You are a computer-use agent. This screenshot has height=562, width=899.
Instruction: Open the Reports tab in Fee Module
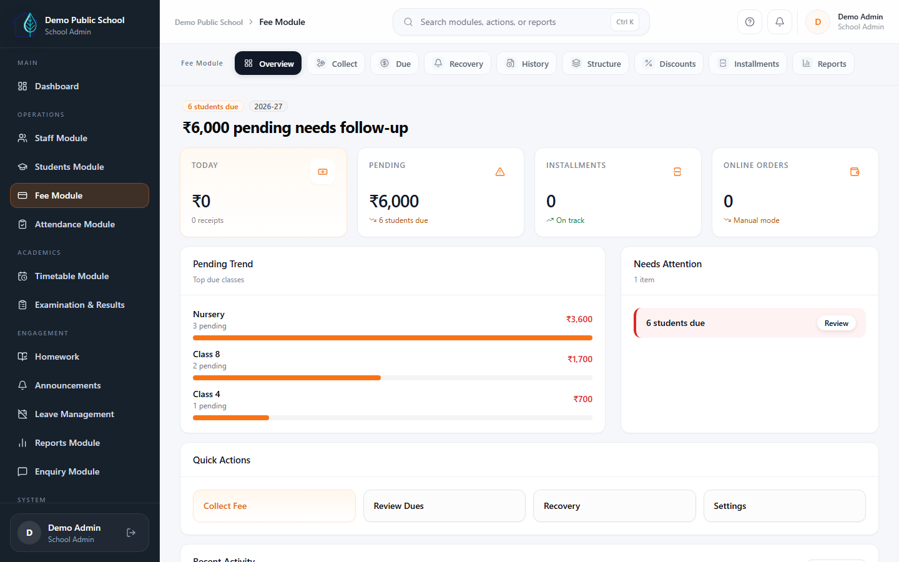823,63
